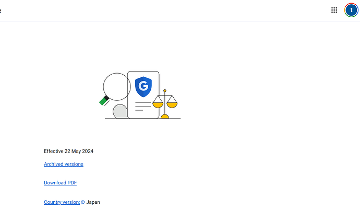
Task: Open the Download PDF link
Action: (60, 183)
